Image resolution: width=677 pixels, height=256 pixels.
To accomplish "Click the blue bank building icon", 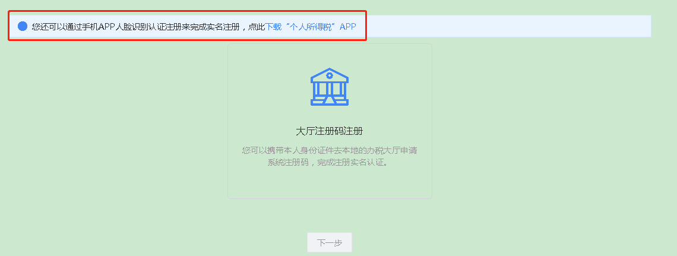I will (330, 87).
